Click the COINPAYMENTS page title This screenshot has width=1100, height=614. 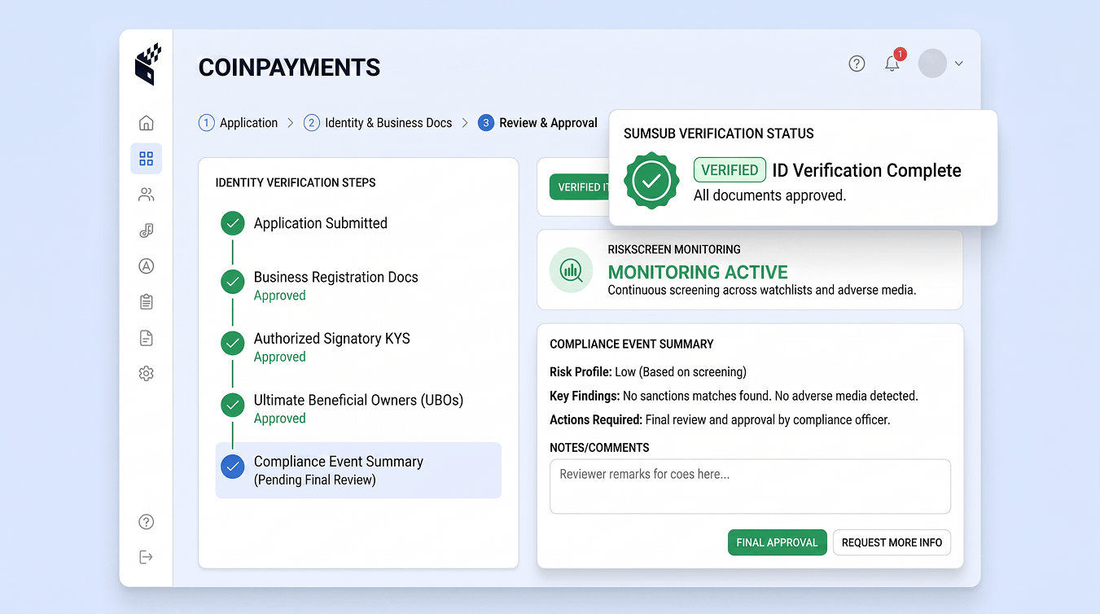[x=290, y=67]
